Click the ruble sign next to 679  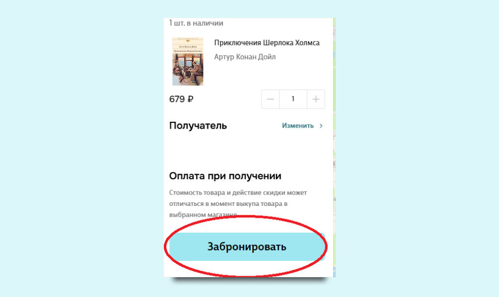(190, 99)
